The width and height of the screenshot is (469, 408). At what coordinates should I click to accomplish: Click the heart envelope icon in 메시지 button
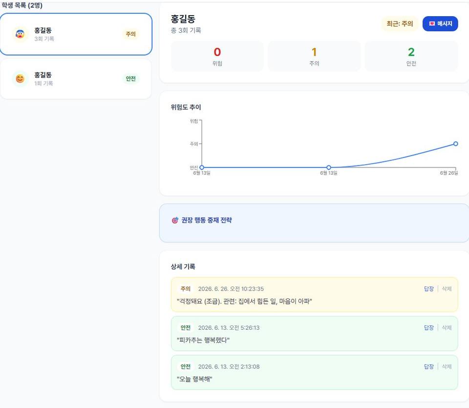[x=432, y=23]
